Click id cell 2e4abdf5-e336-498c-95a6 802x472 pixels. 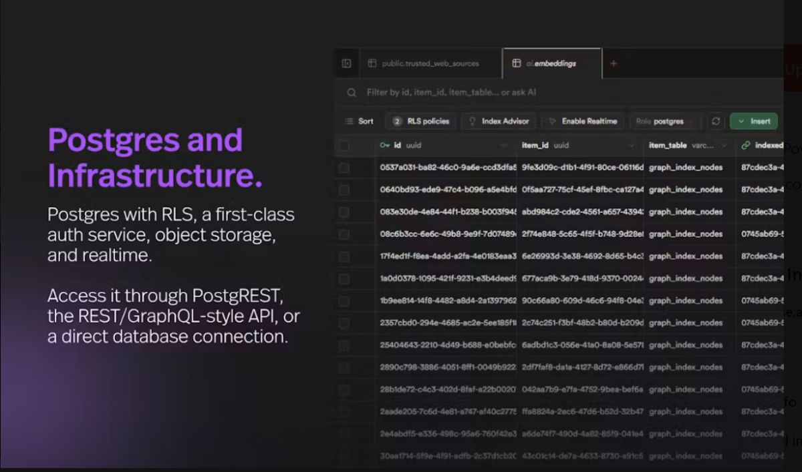(x=447, y=433)
